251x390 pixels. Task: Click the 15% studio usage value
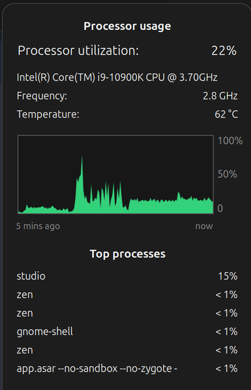pyautogui.click(x=228, y=276)
